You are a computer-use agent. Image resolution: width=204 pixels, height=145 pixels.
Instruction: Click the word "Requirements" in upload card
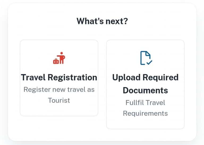pos(145,113)
